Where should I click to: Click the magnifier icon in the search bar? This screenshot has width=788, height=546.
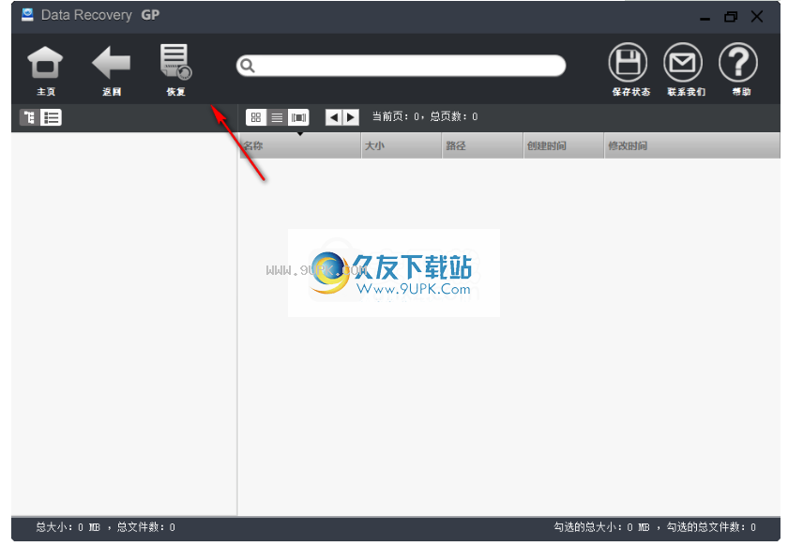pos(248,66)
